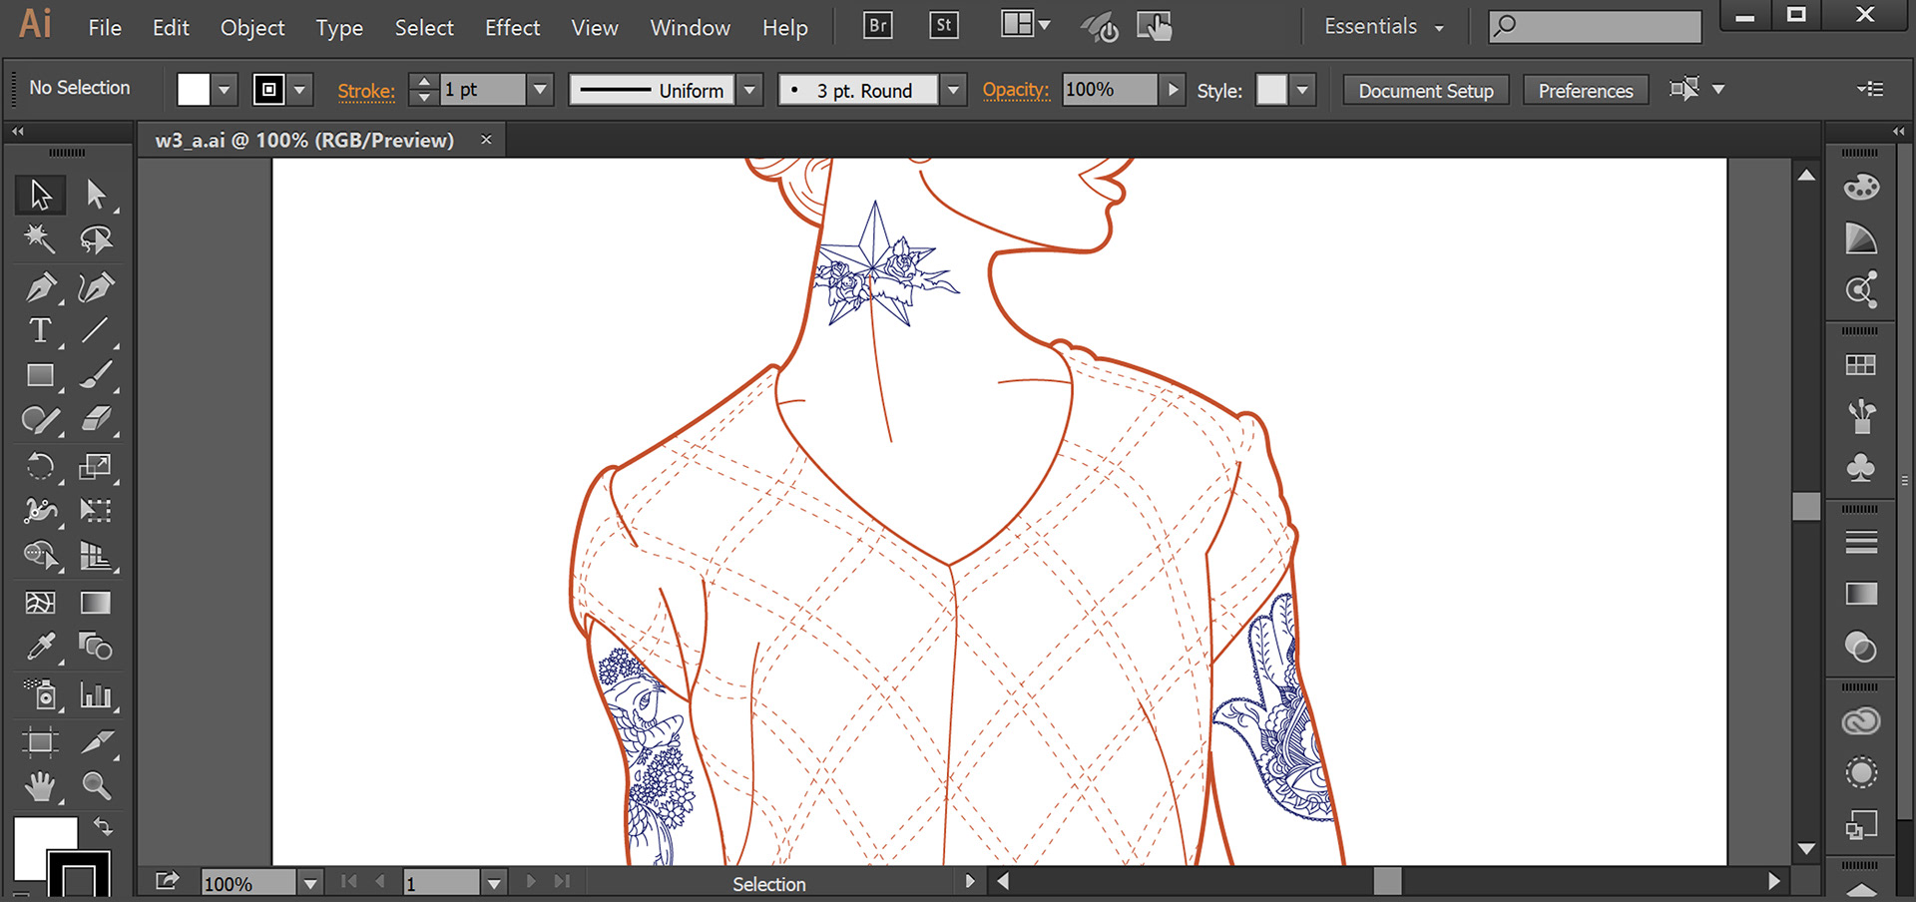Click the search field in top bar

pos(1595,26)
